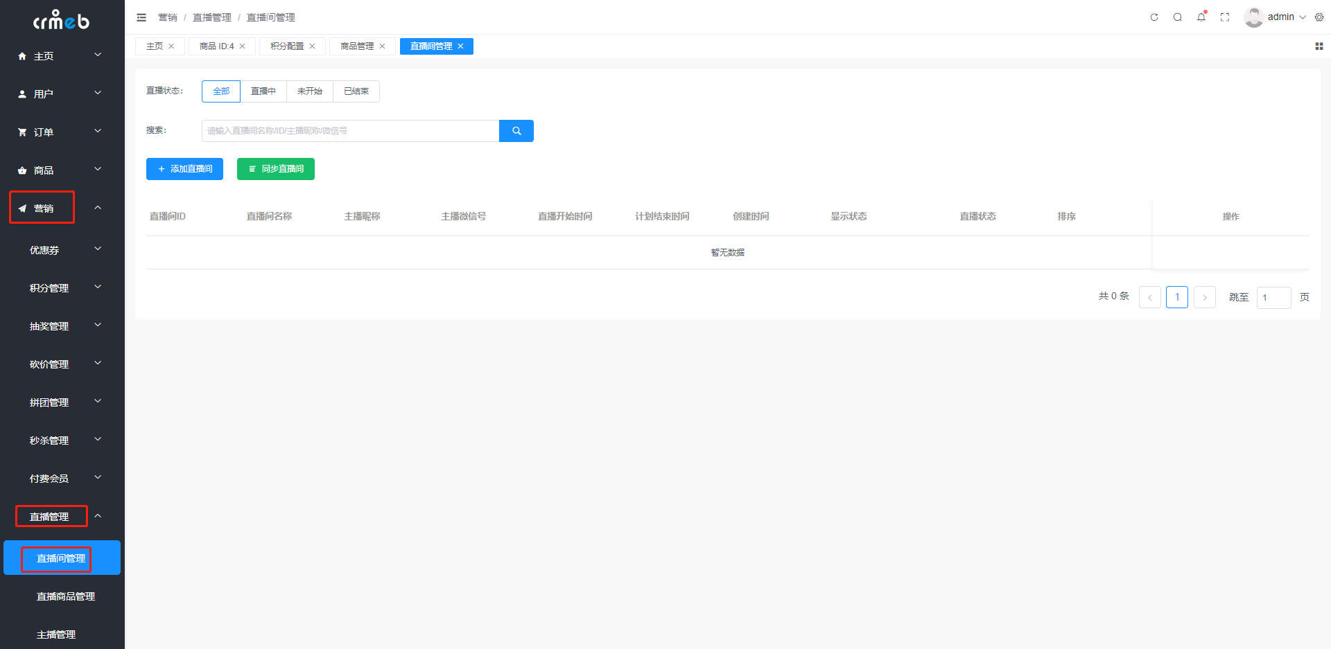Collapse sidebar with the hamburger menu icon
Screen dimensions: 1331x649
click(141, 17)
